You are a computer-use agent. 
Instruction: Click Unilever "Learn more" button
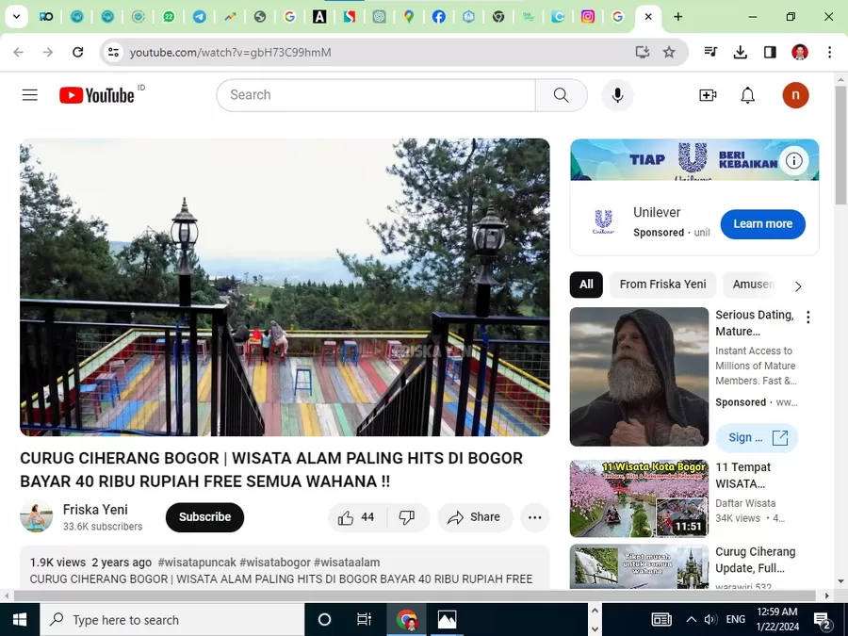coord(762,224)
